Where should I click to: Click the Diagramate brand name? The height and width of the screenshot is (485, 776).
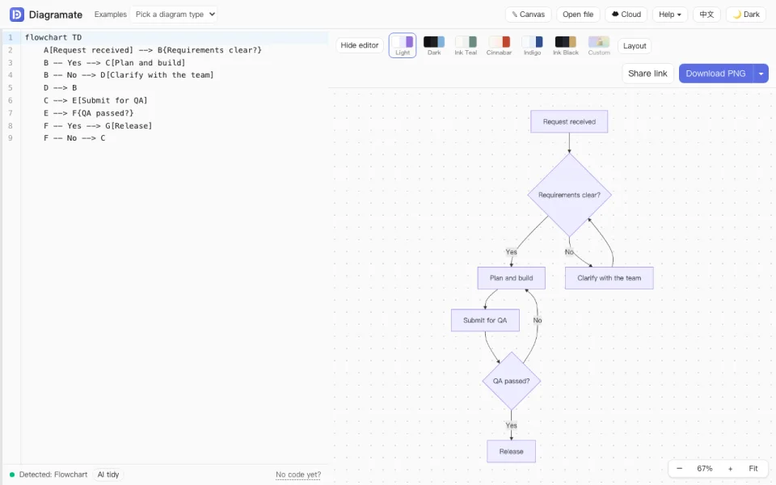[x=56, y=15]
